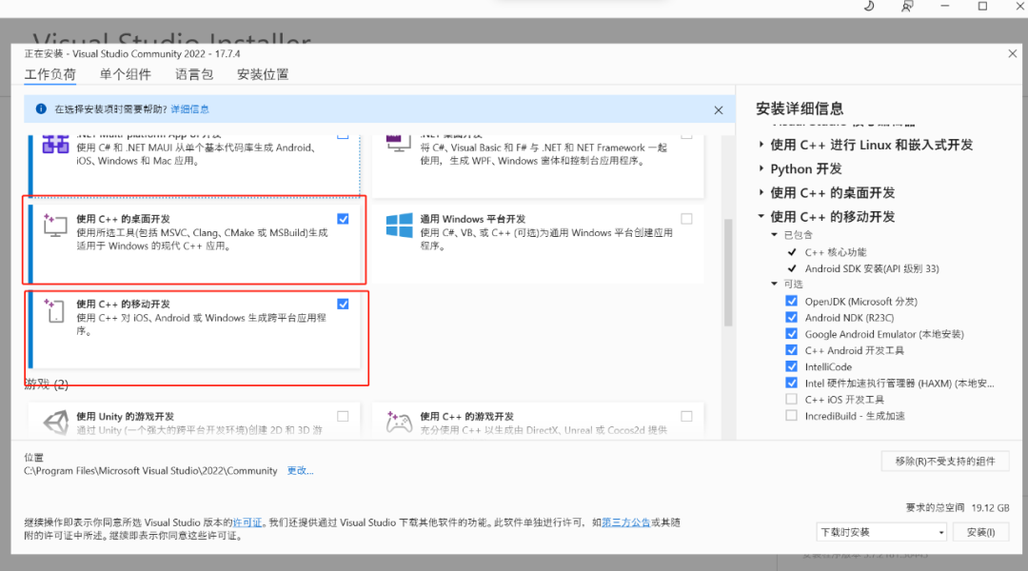Open the 详细信息 help link
This screenshot has width=1028, height=571.
pyautogui.click(x=190, y=109)
